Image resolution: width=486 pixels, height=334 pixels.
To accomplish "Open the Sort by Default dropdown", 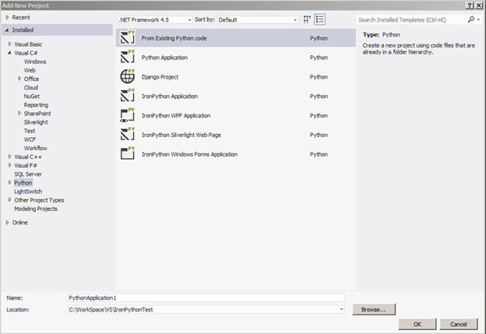I will [x=295, y=19].
